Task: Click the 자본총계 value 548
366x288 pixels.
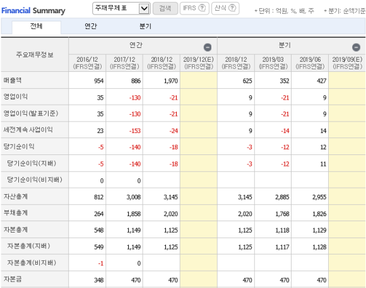Action: tap(98, 230)
